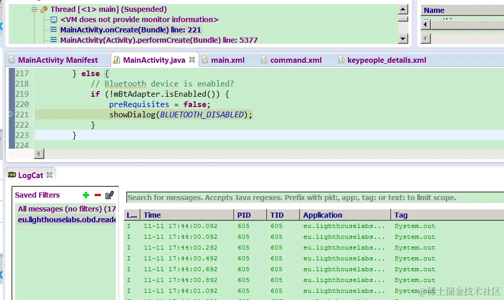Switch to MainActivity.java tab
The height and width of the screenshot is (300, 504).
point(154,60)
